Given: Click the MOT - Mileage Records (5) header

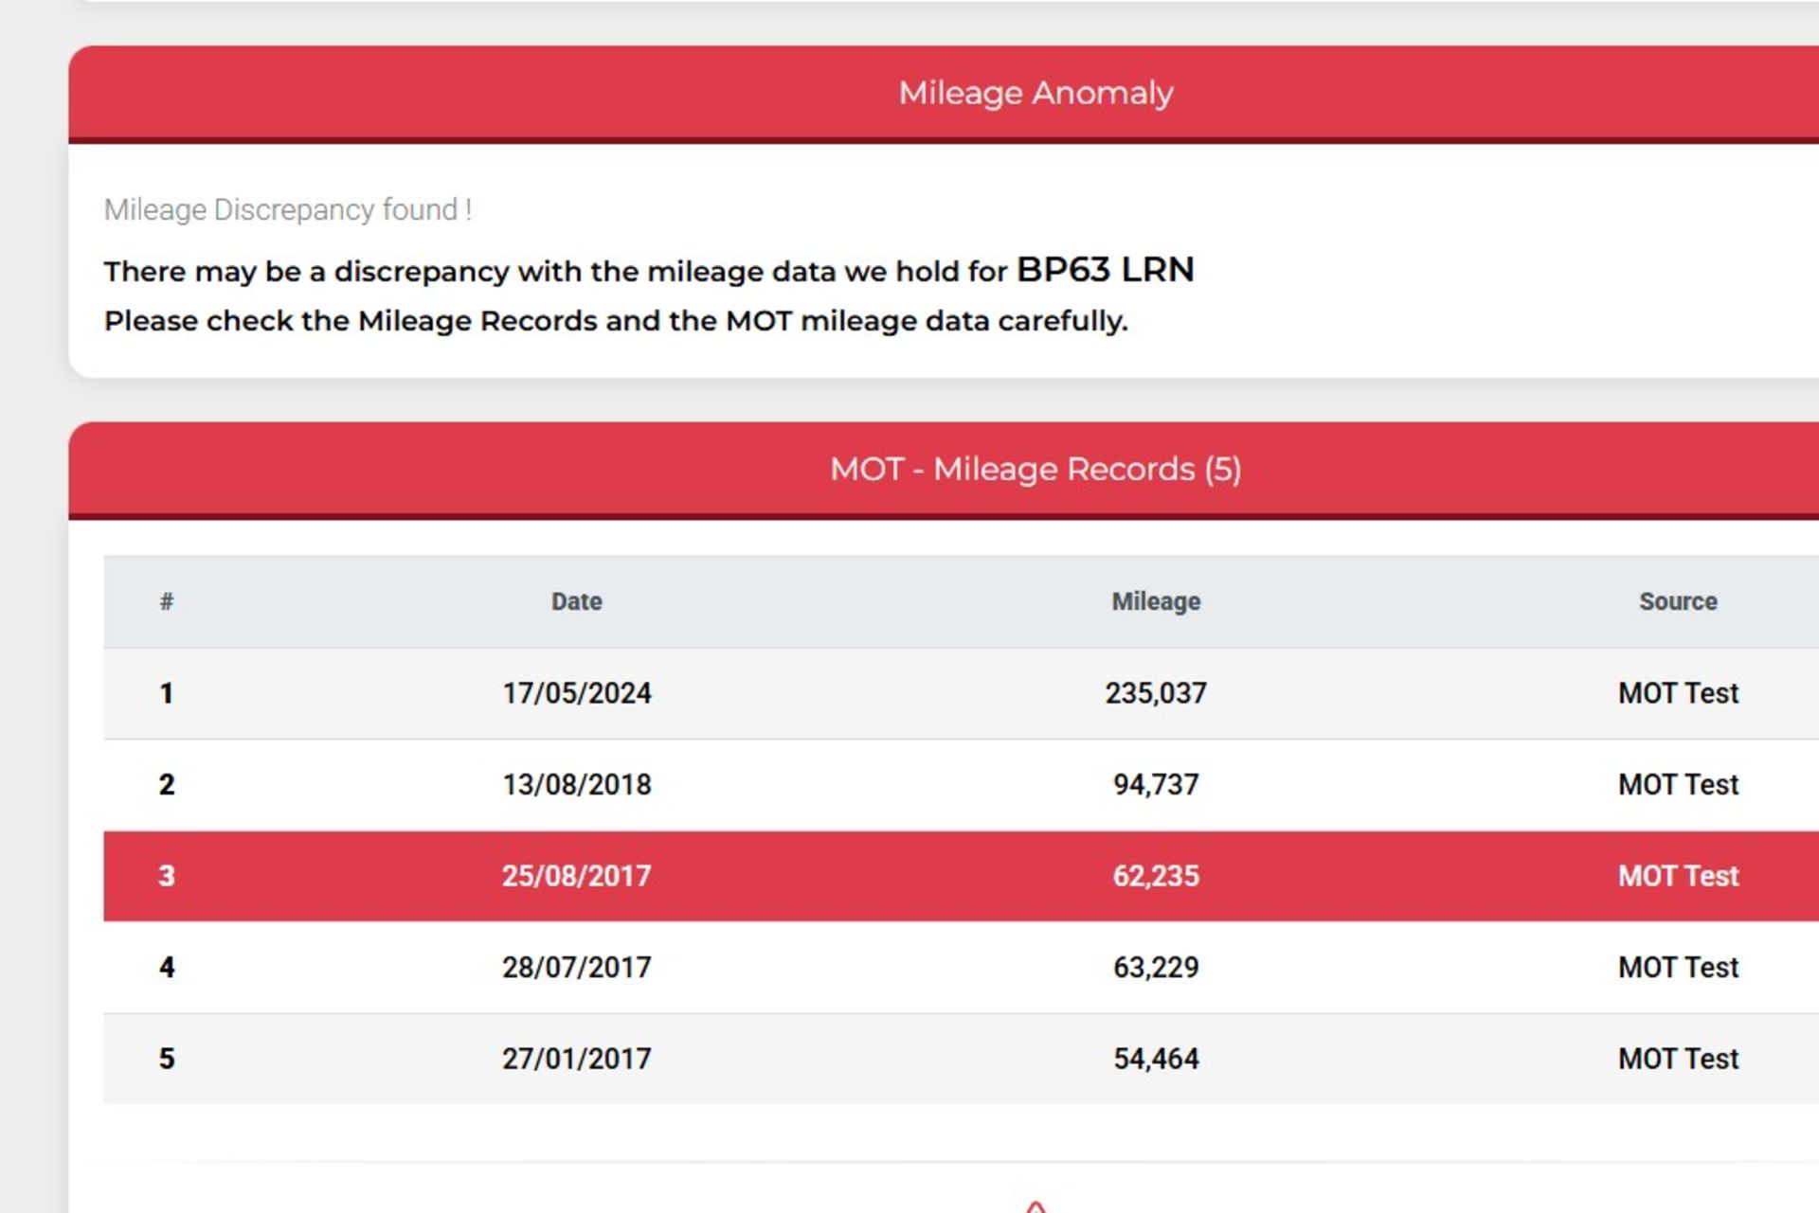Looking at the screenshot, I should pyautogui.click(x=1036, y=470).
